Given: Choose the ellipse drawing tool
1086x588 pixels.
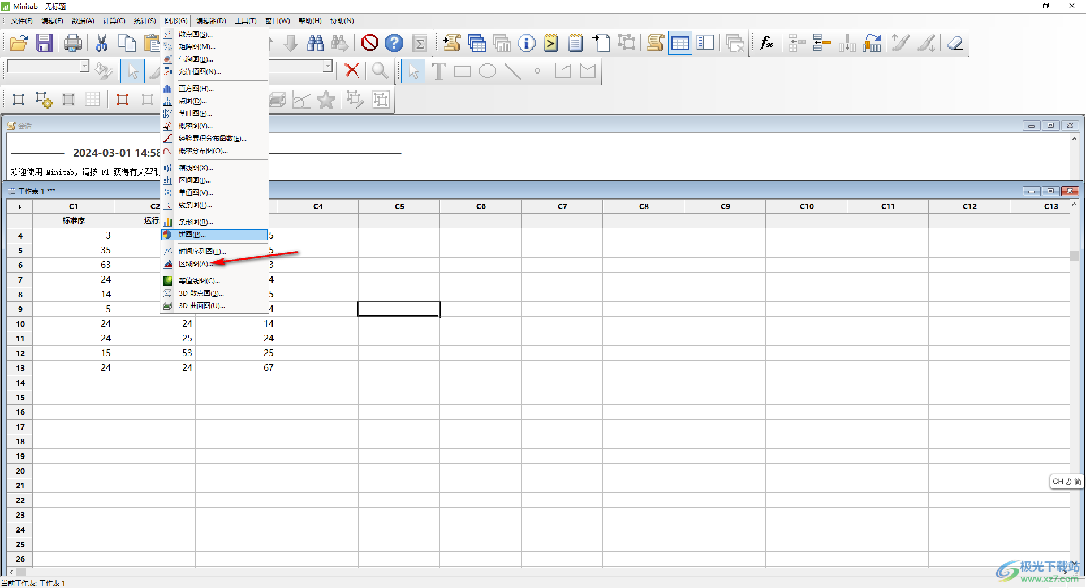Looking at the screenshot, I should tap(488, 71).
